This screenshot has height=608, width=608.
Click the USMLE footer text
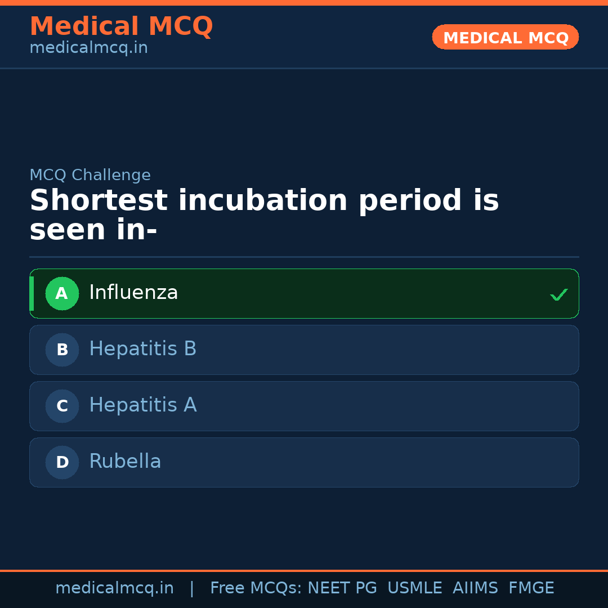click(414, 588)
